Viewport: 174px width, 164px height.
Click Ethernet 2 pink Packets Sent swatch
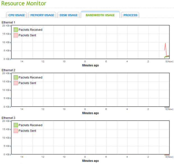tap(16, 83)
